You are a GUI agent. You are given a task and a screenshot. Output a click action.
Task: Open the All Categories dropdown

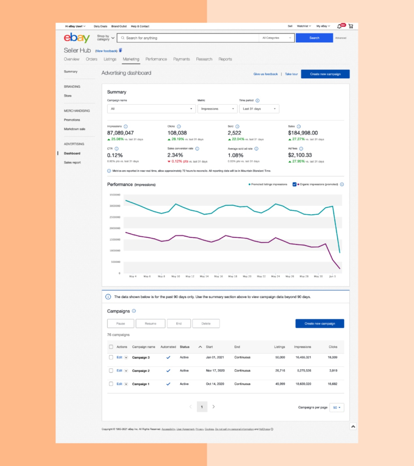click(277, 38)
